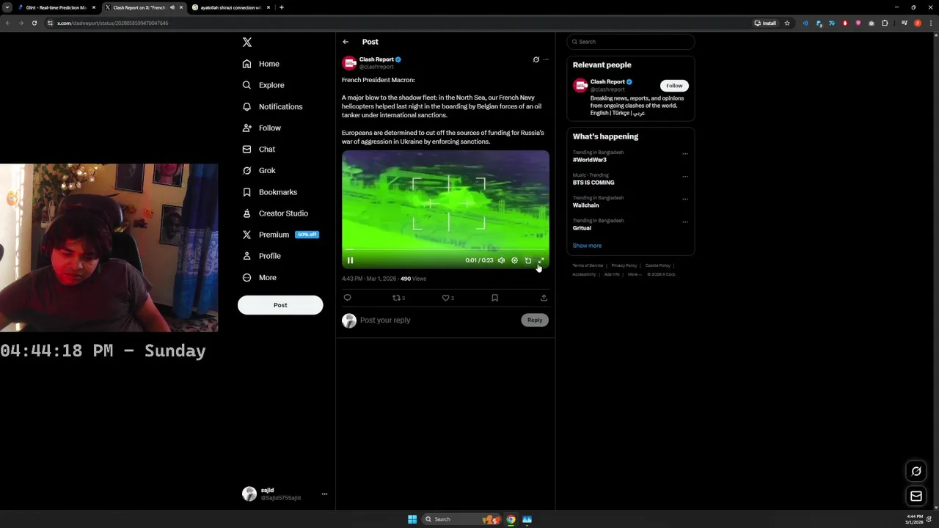Viewport: 939px width, 528px height.
Task: Open options for the BTS IS COMING trend
Action: (x=685, y=177)
